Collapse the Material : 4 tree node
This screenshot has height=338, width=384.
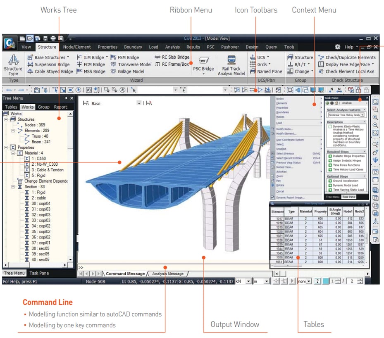point(13,153)
